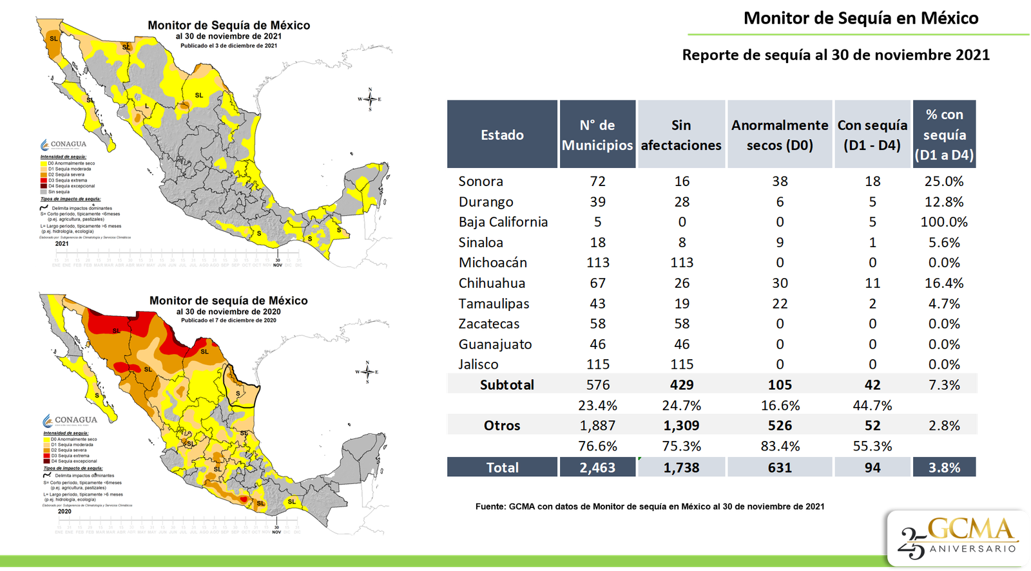Click Durango's 12.8% value
This screenshot has height=571, width=1031.
coord(944,202)
